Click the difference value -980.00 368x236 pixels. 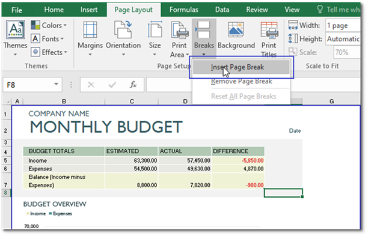pos(254,186)
